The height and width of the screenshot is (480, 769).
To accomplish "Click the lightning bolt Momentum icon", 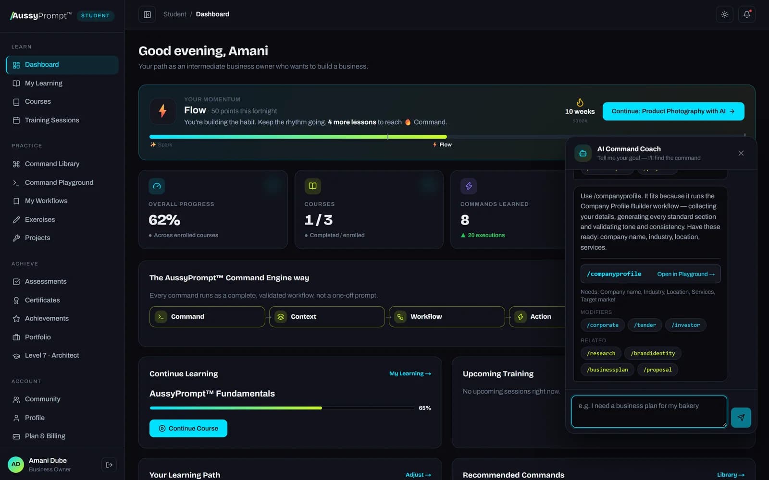I will point(163,111).
